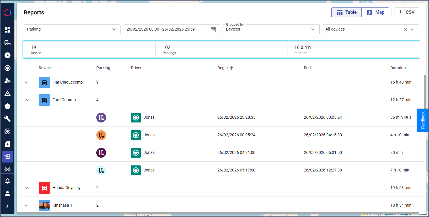The width and height of the screenshot is (429, 217).
Task: Open the dashboard grid icon in sidebar
Action: click(x=7, y=30)
